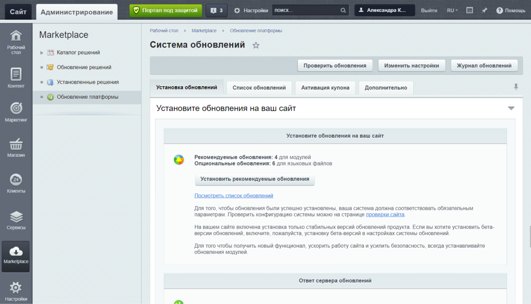The height and width of the screenshot is (304, 531).
Task: Pin the top admin panel
Action: [x=484, y=10]
